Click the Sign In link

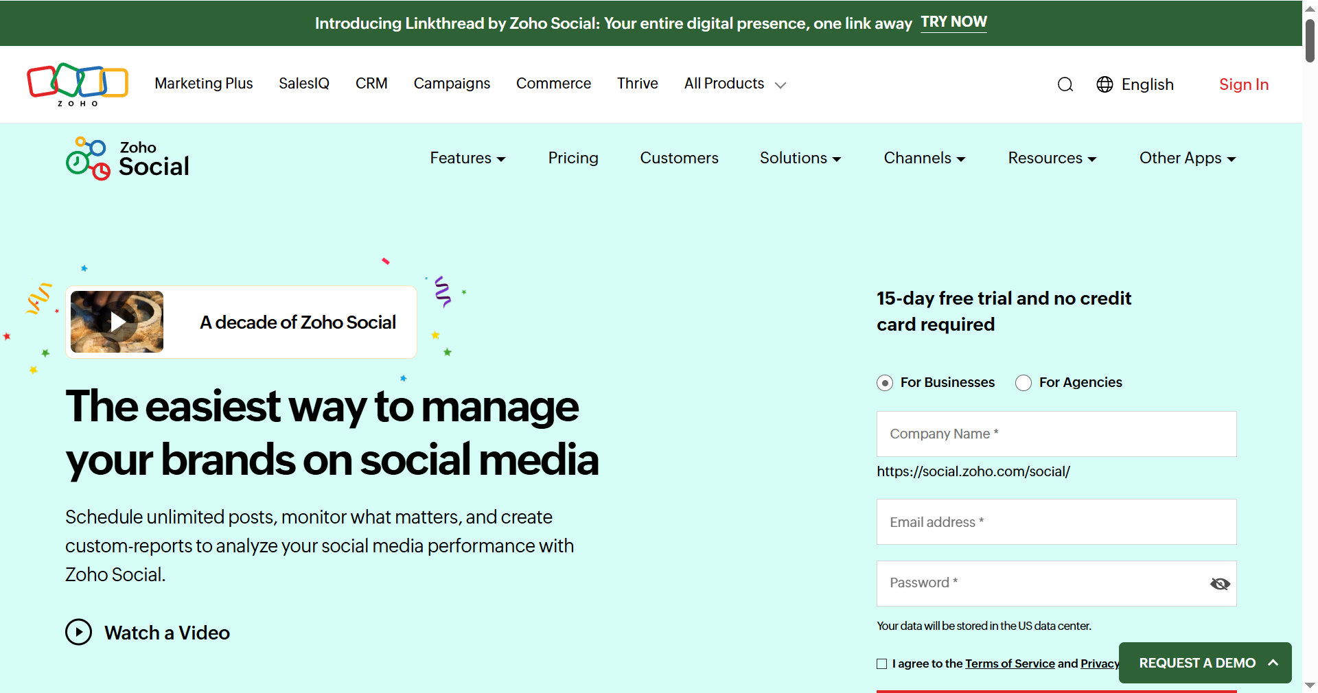tap(1244, 84)
